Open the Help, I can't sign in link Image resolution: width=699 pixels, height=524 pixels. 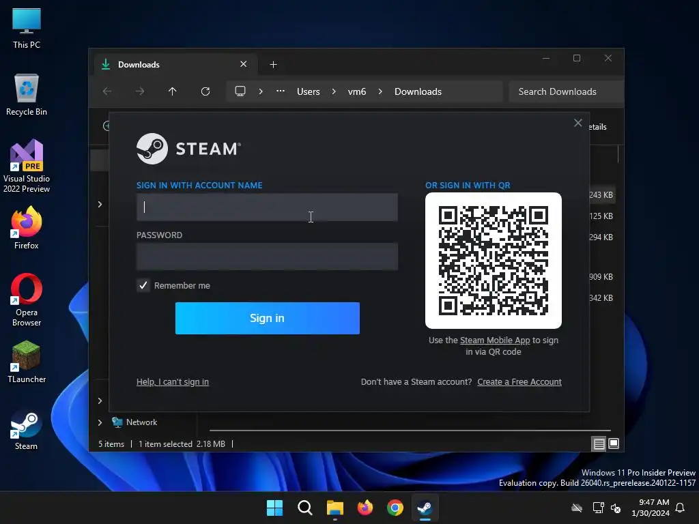click(173, 382)
